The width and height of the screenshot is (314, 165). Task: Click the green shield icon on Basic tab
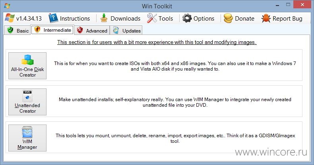10,30
